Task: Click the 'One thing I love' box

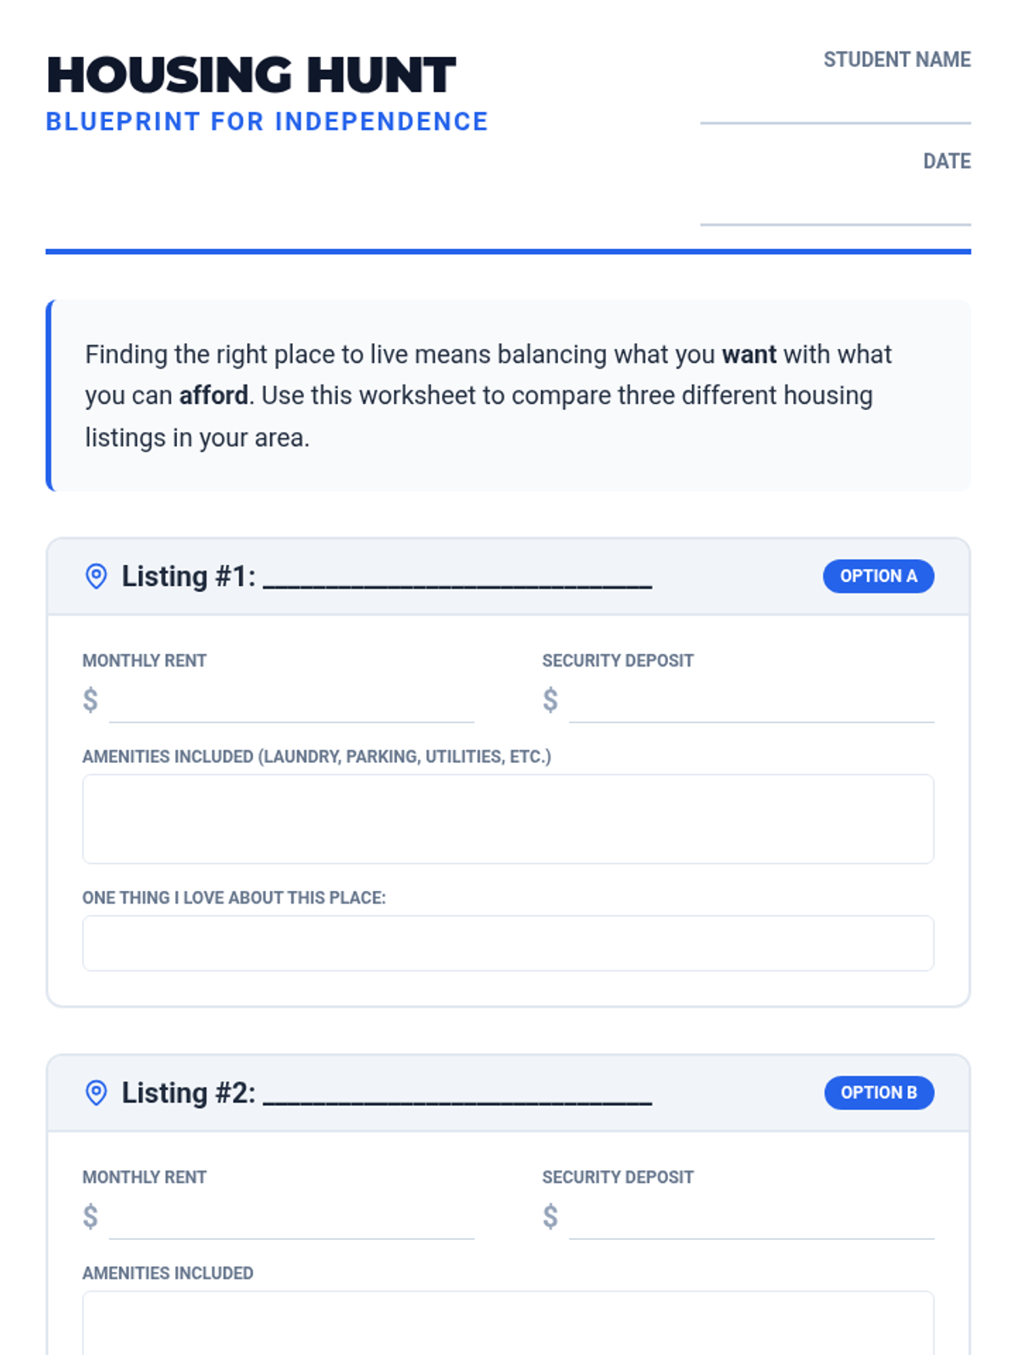Action: point(508,943)
